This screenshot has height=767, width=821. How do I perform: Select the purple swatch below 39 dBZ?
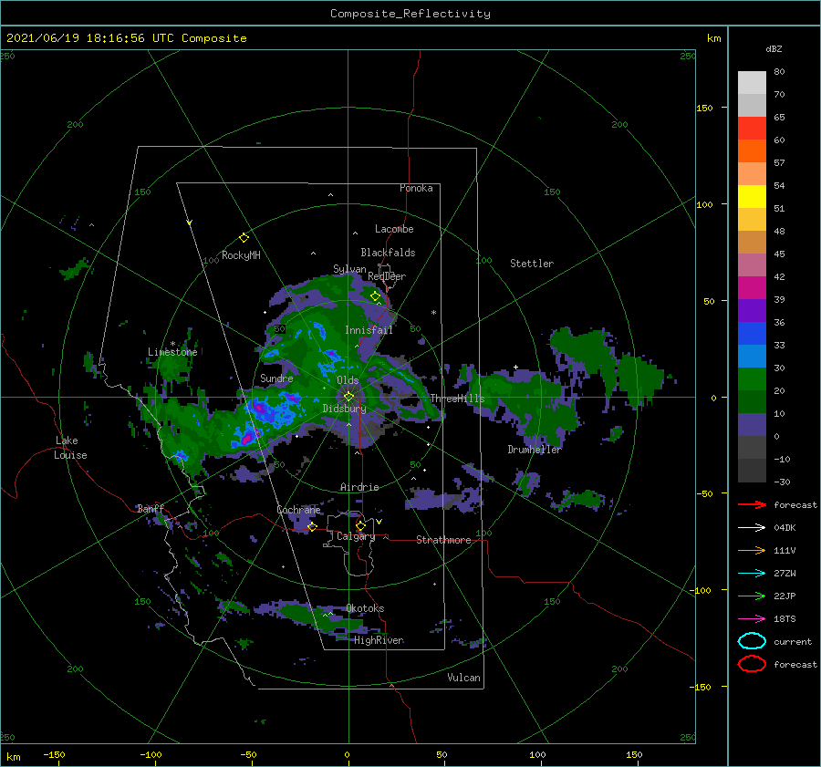752,310
